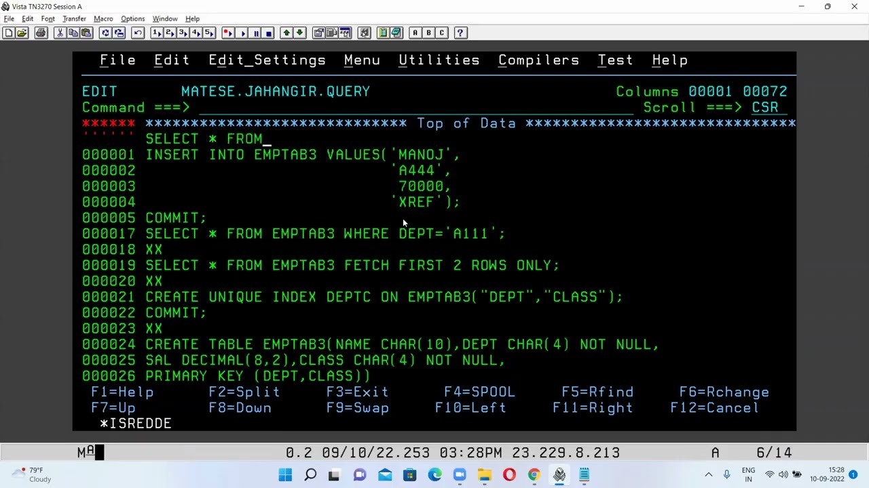Click the F11=Right function key label
Viewport: 869px width, 488px height.
(x=593, y=408)
